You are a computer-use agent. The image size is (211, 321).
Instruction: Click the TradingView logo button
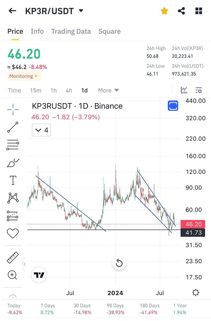[39, 275]
